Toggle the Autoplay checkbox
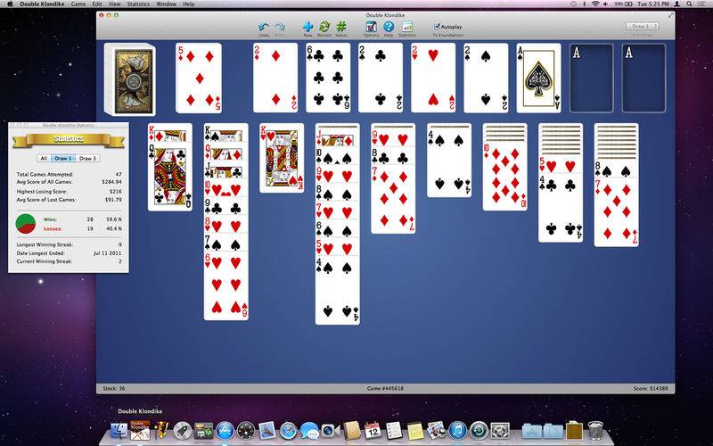This screenshot has height=446, width=713. click(x=438, y=27)
